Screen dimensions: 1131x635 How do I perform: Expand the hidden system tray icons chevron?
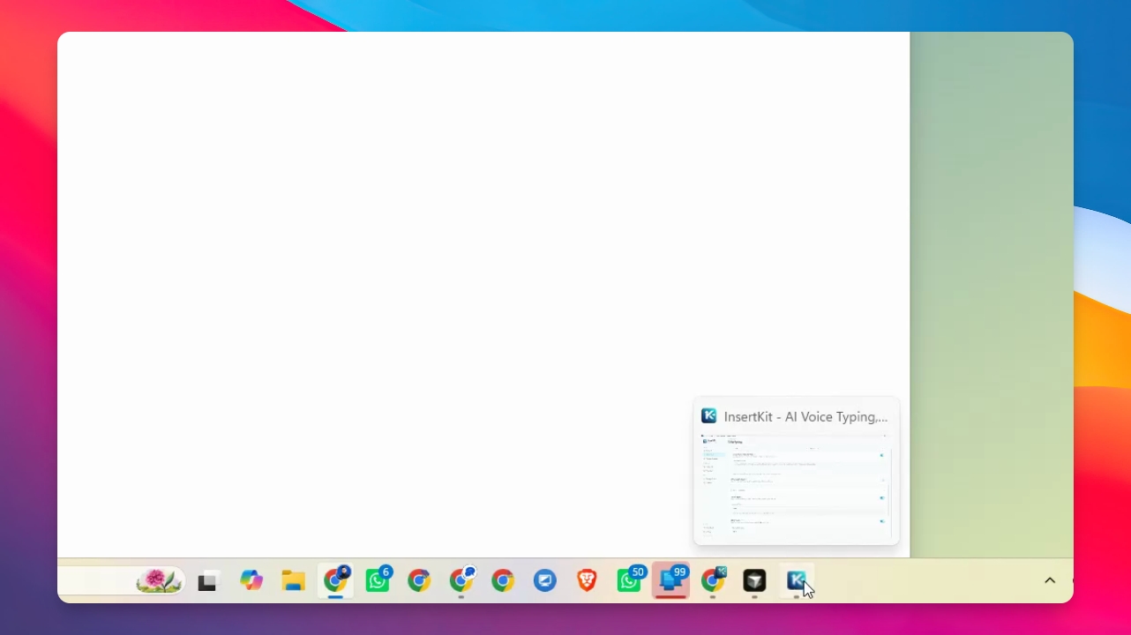tap(1050, 580)
